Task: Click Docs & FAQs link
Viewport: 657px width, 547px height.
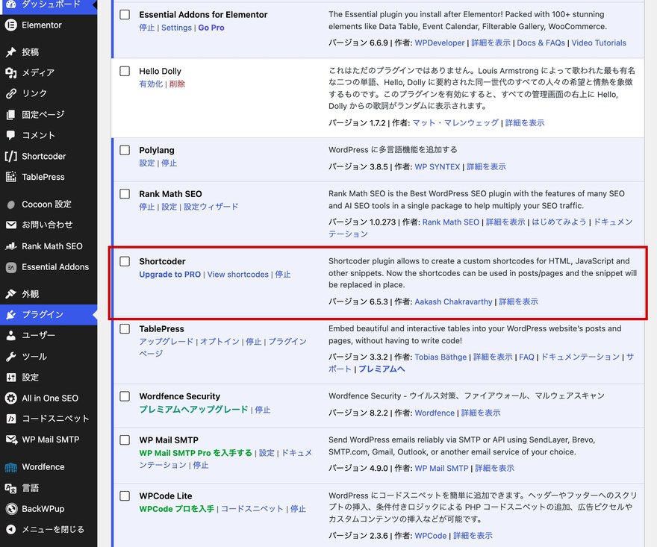Action: tap(541, 43)
